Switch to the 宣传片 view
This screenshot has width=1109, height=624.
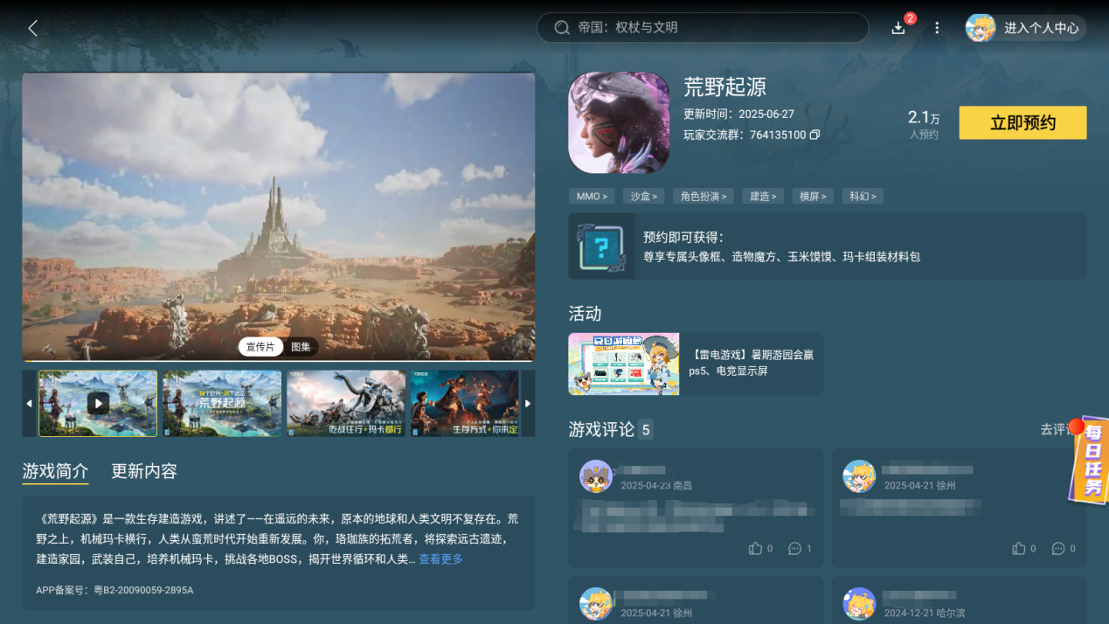260,347
